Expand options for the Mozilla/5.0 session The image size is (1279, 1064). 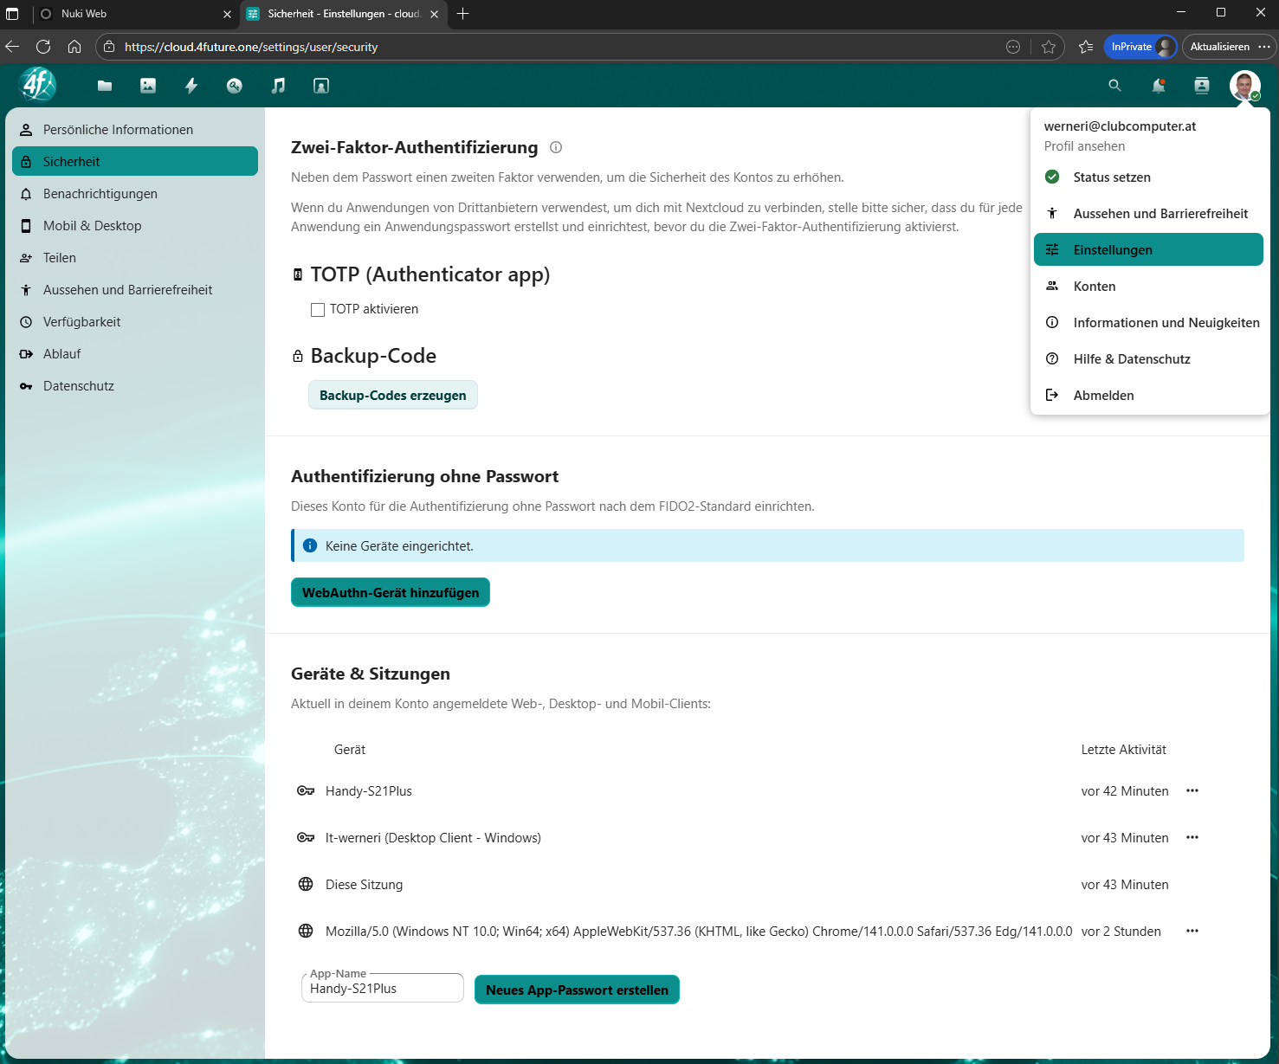click(1192, 931)
